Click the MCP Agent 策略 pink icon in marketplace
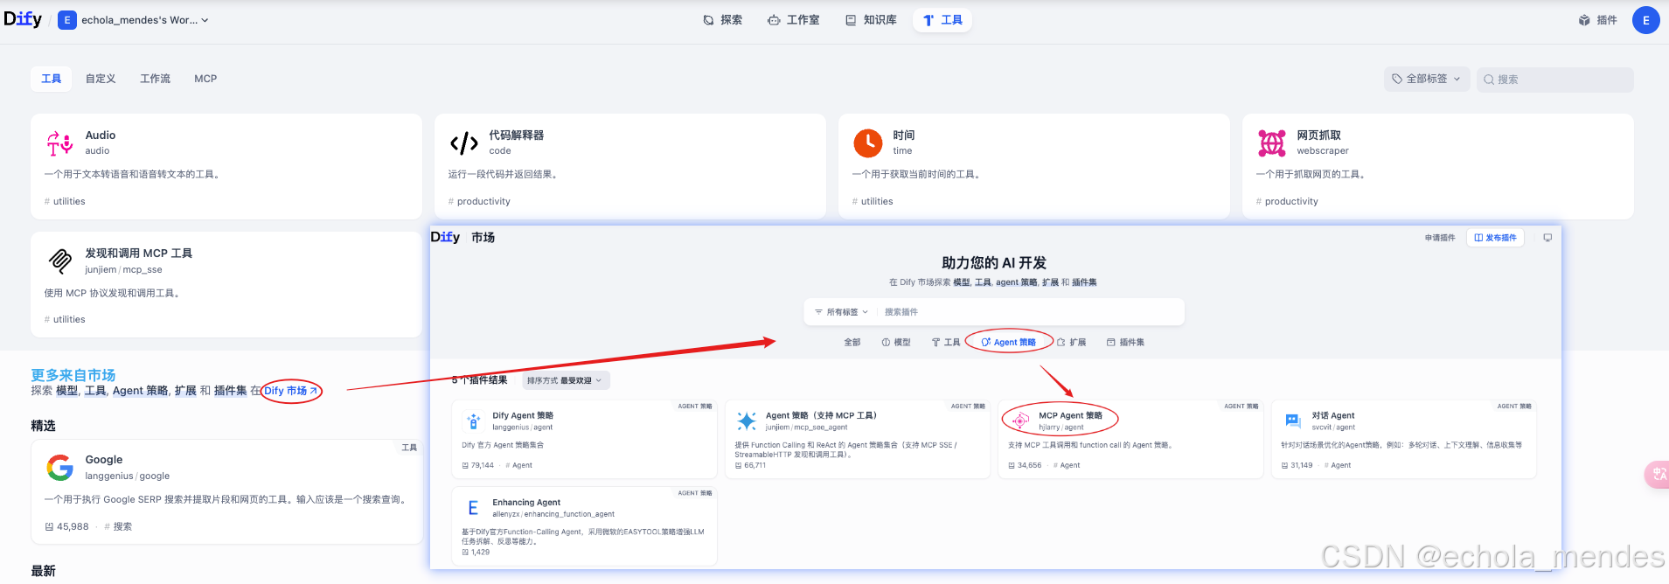The height and width of the screenshot is (584, 1669). click(x=1020, y=421)
